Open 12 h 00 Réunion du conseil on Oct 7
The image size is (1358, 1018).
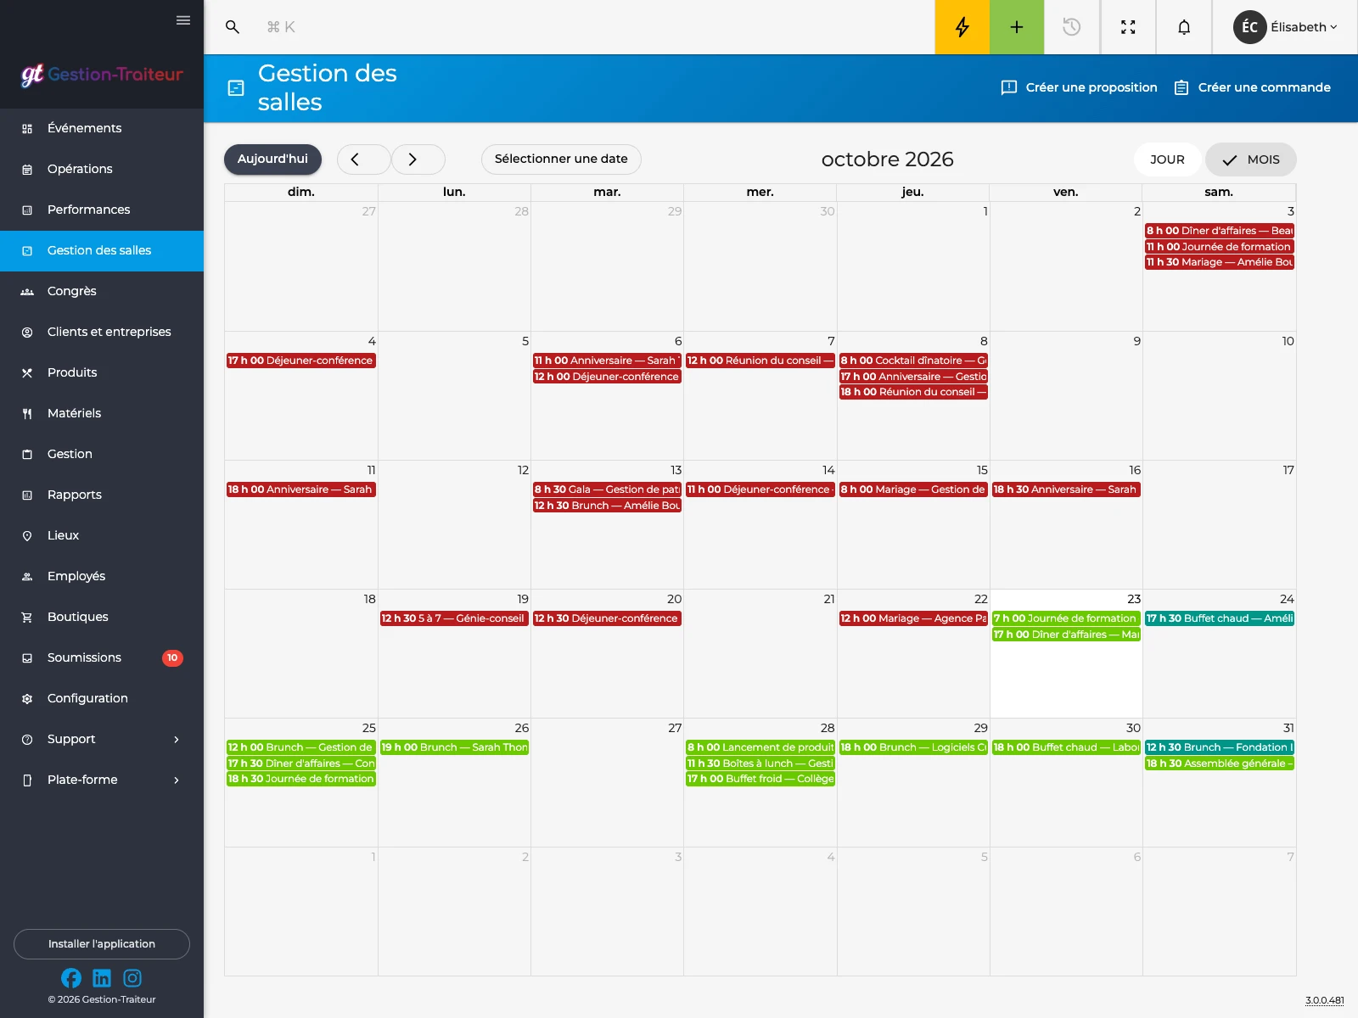pos(760,361)
